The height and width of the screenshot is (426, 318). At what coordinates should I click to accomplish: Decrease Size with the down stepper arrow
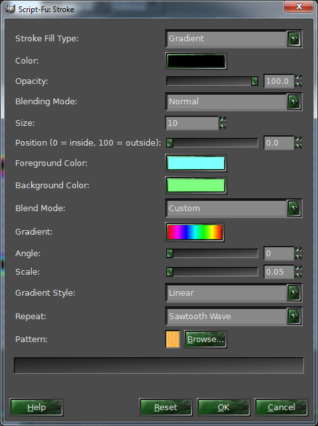coord(223,127)
